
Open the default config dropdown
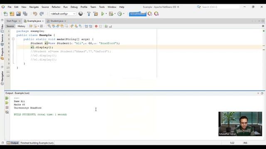pyautogui.click(x=63, y=14)
